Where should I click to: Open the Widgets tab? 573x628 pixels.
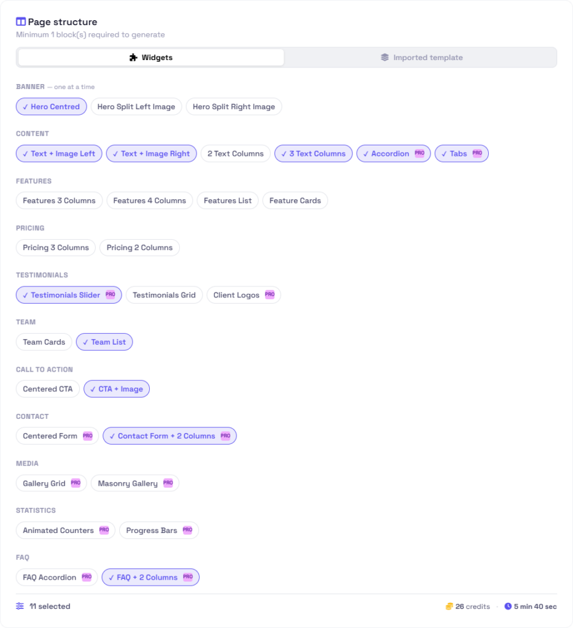(x=151, y=57)
